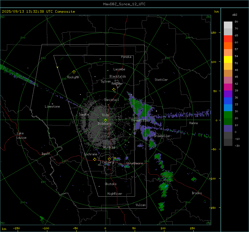249x232 pixels.
Task: Select the Sundre label
Action: coord(84,114)
